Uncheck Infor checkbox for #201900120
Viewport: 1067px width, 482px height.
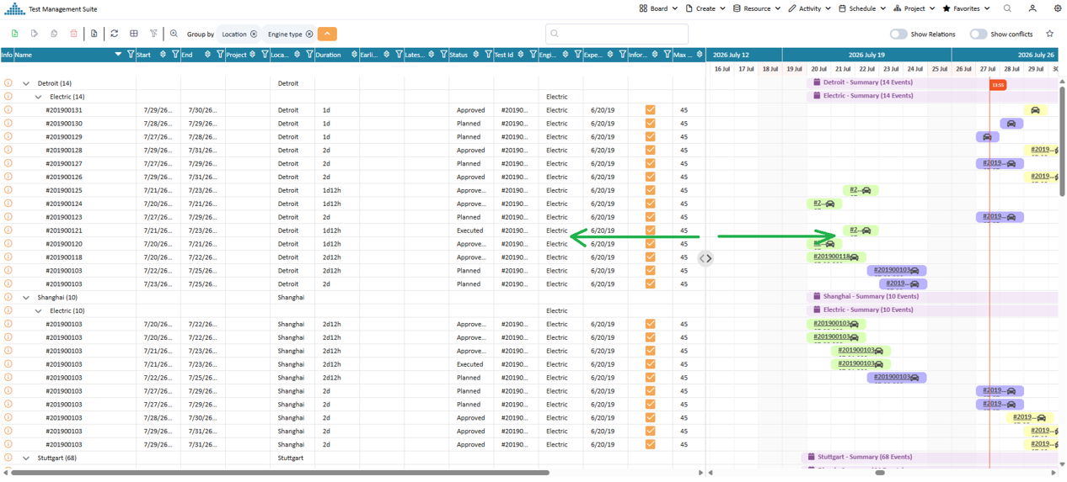(650, 244)
